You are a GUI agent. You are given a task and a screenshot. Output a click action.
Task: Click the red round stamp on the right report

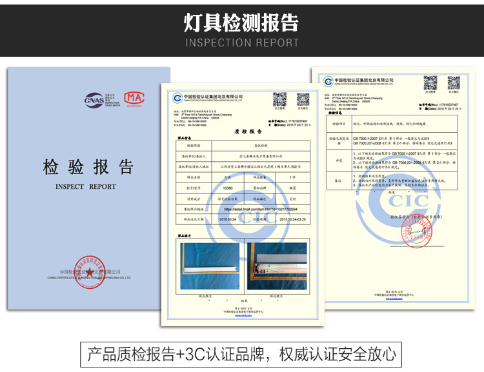[x=416, y=231]
